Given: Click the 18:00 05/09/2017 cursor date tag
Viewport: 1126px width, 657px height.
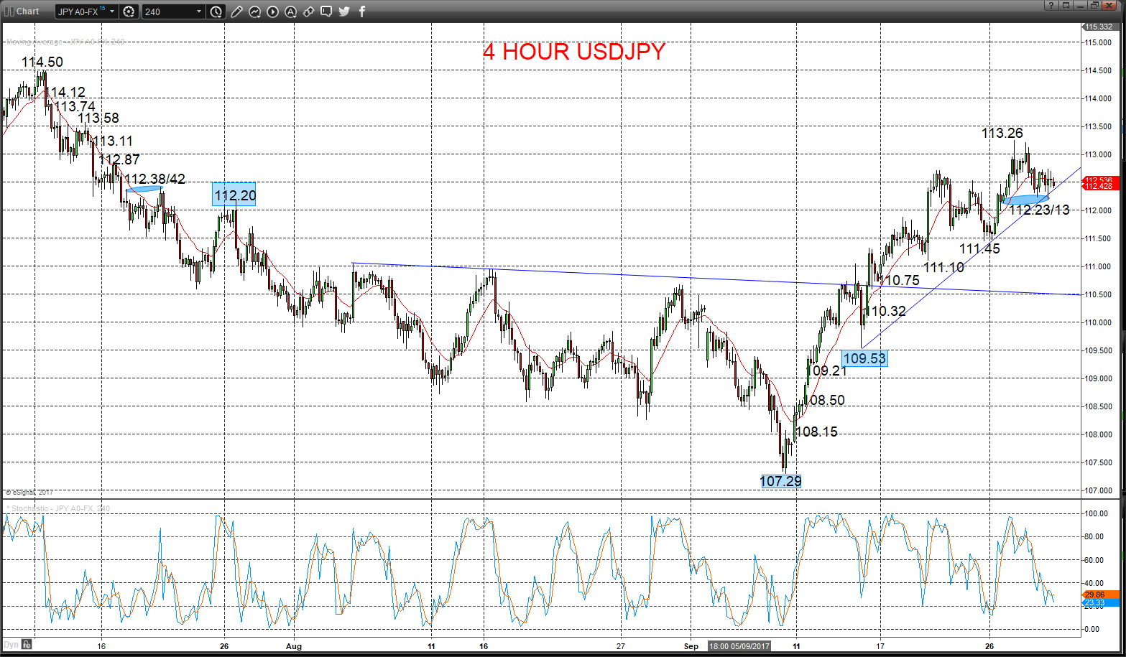Looking at the screenshot, I should pos(739,646).
